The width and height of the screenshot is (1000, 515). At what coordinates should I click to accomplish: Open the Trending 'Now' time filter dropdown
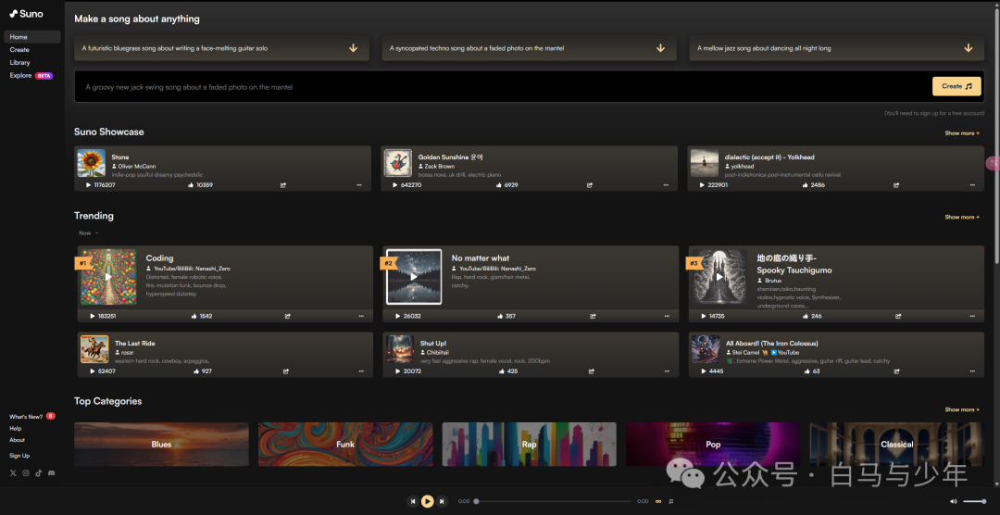tap(88, 233)
